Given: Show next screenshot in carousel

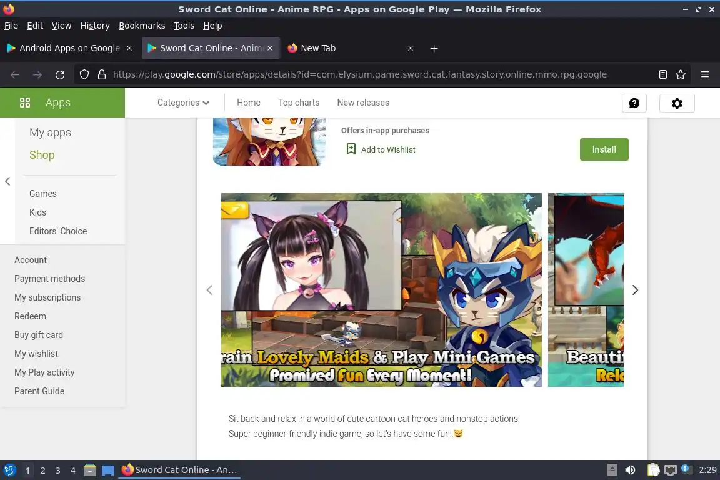Looking at the screenshot, I should tap(635, 290).
